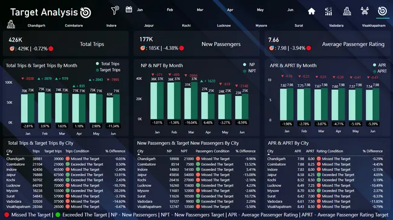Sort trips table by City header arrow
This screenshot has height=220, width=393.
pos(9,151)
